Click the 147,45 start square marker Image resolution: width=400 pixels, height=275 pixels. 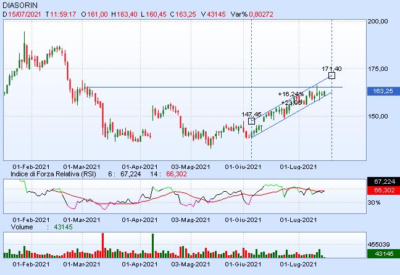pos(251,121)
